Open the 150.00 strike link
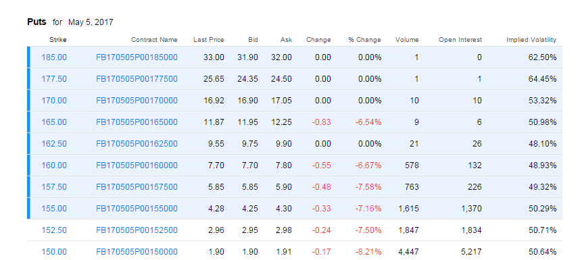 point(54,252)
